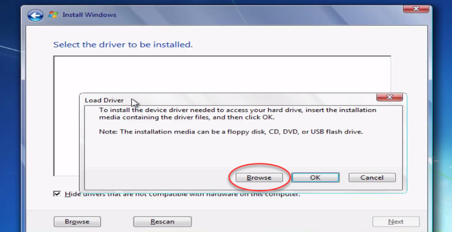The image size is (452, 232).
Task: Click the "Load Driver" dialog title
Action: [x=104, y=101]
